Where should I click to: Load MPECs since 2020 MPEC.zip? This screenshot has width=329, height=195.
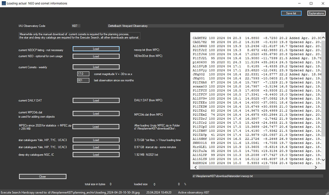point(96,127)
